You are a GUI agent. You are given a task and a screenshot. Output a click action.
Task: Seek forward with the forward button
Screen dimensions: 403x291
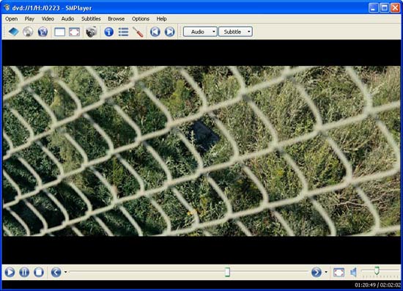[x=317, y=272]
